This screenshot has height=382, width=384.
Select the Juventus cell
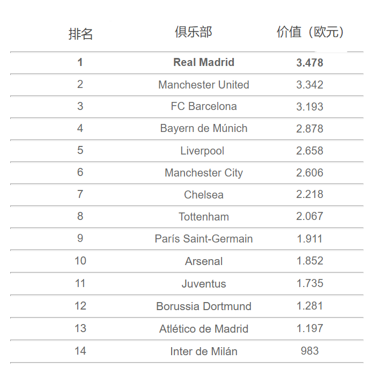(204, 284)
